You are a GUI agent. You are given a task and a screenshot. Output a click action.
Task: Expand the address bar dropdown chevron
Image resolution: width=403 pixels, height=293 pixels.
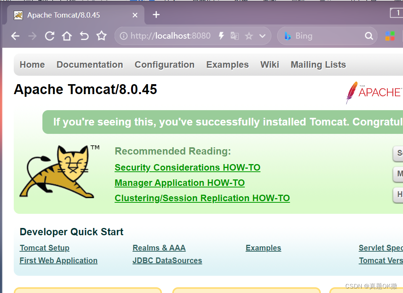coord(262,36)
